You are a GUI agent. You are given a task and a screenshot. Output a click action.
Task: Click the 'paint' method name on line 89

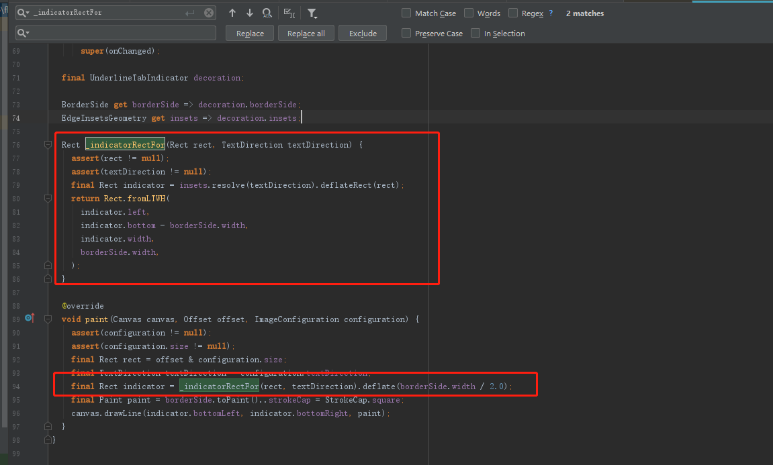point(96,319)
